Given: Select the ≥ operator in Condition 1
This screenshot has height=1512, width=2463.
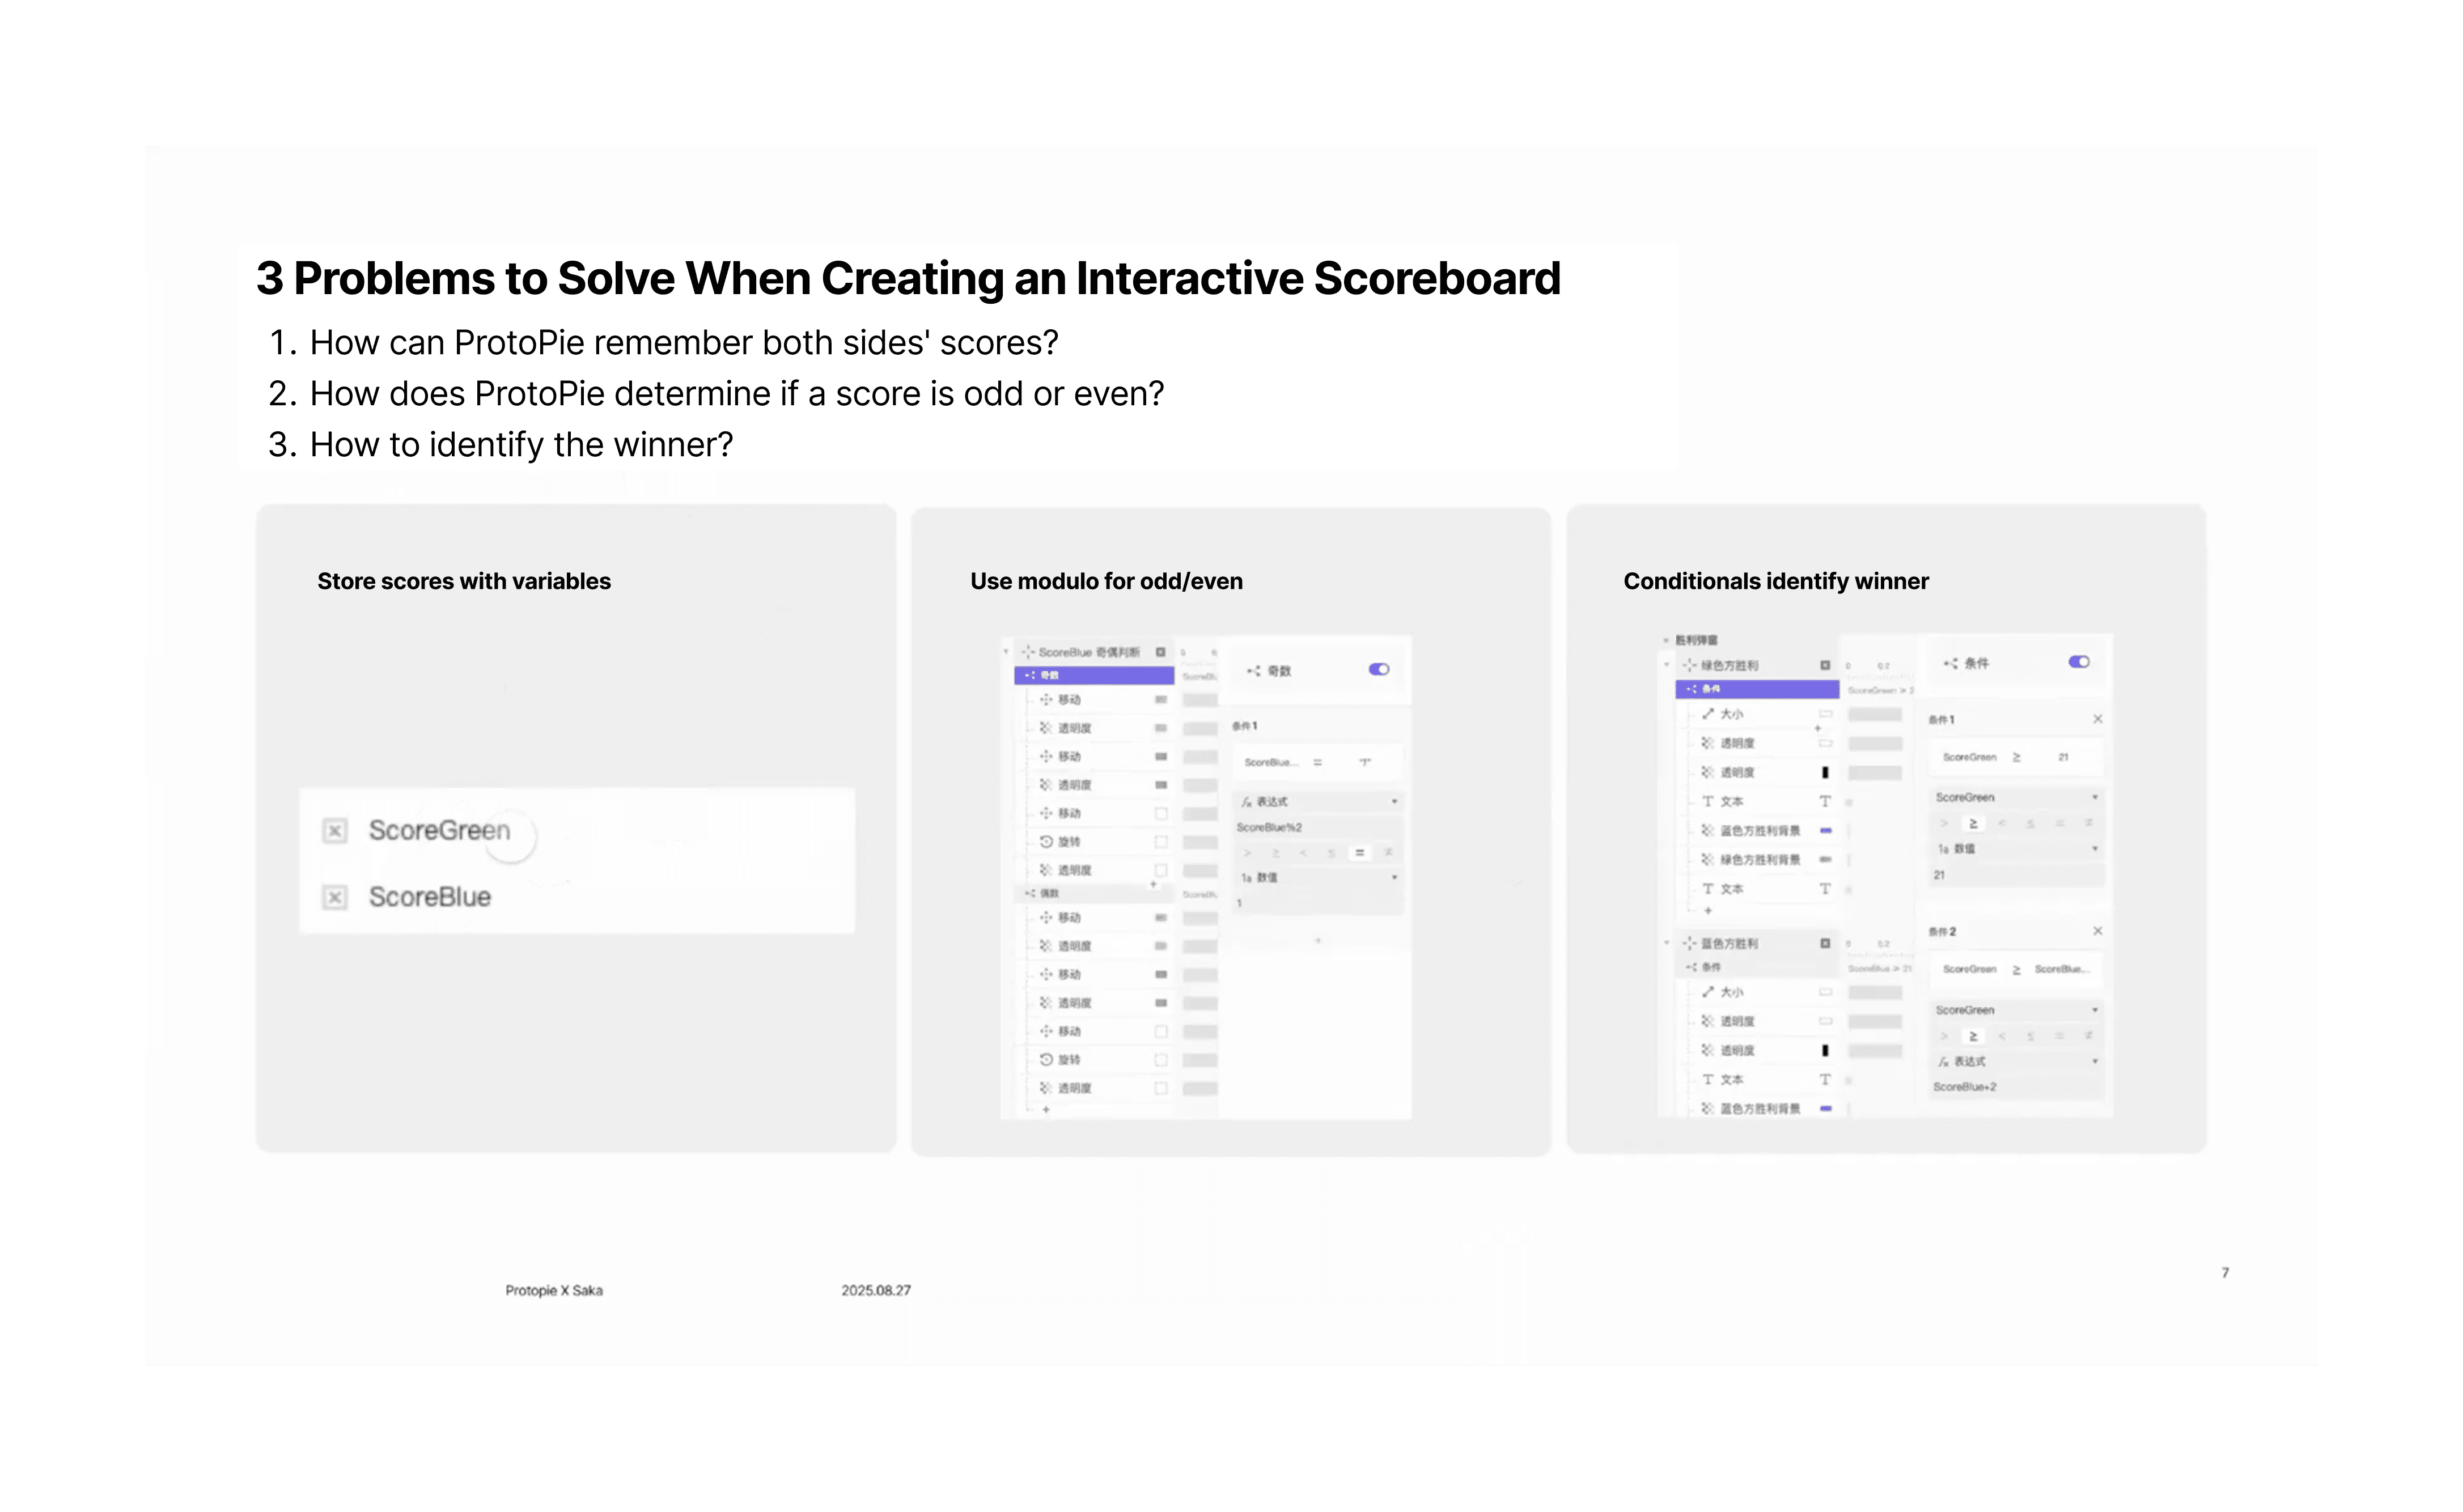Looking at the screenshot, I should 1973,824.
